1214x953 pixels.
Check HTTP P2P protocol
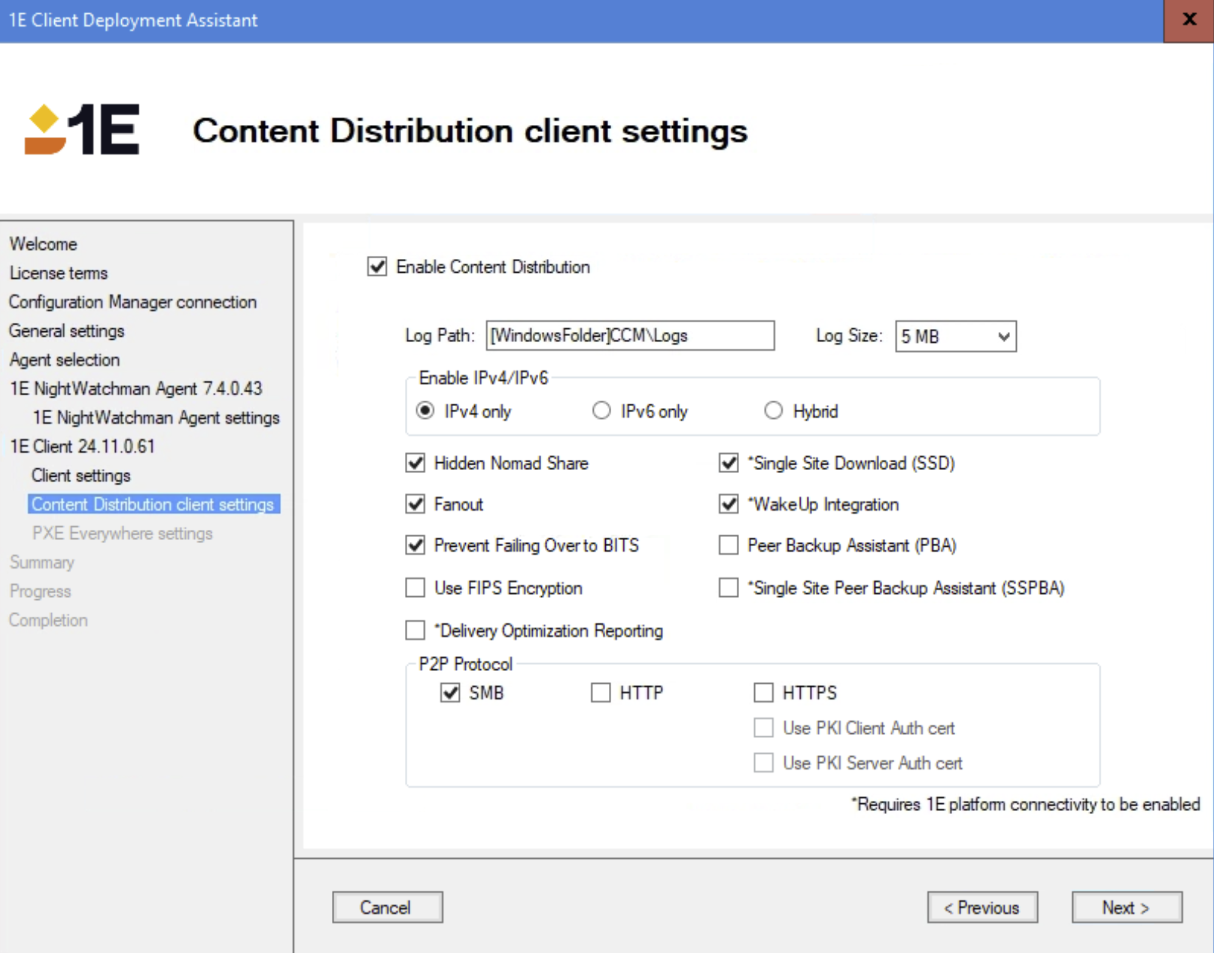601,692
